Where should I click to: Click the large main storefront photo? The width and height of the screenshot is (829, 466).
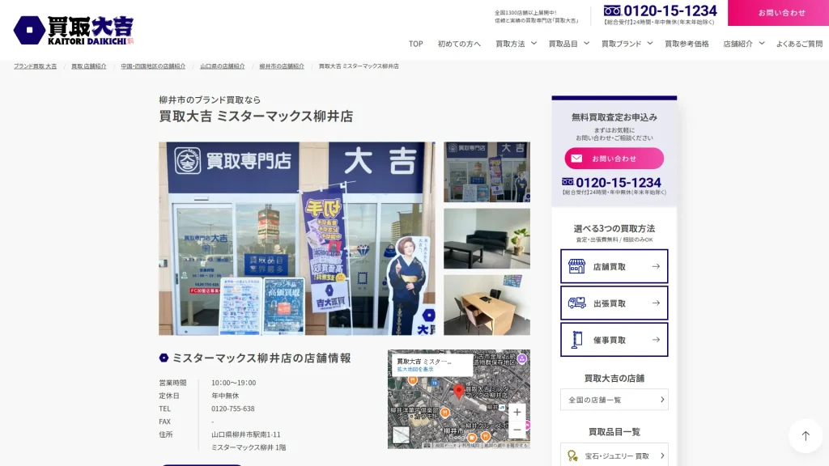297,239
